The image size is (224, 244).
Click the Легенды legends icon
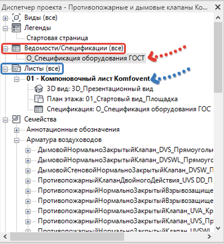16,28
